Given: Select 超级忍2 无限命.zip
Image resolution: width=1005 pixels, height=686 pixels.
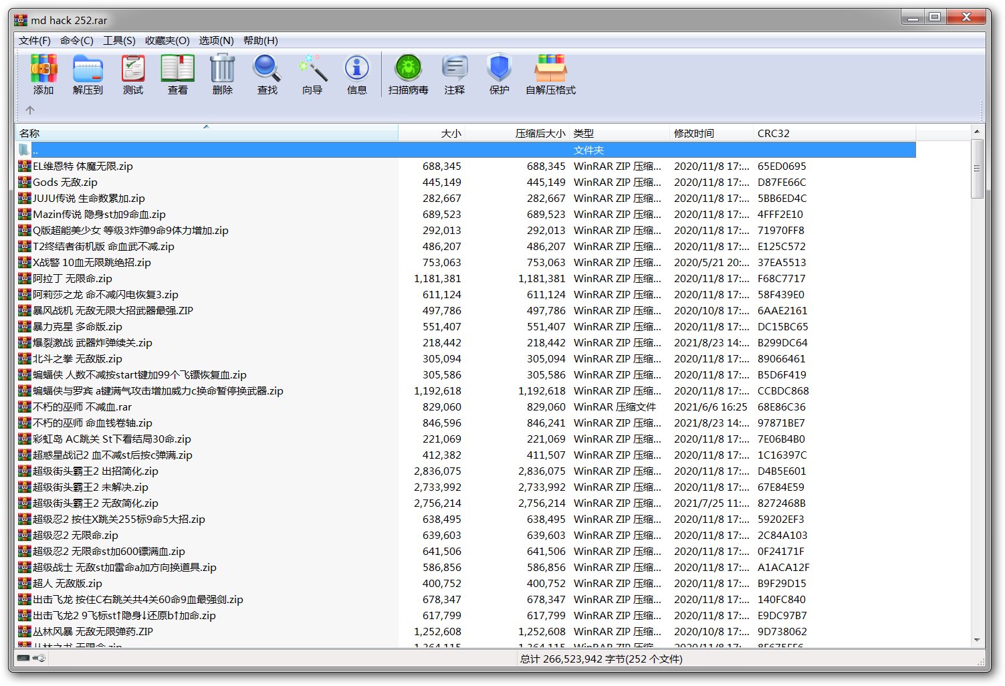Looking at the screenshot, I should [x=466, y=535].
